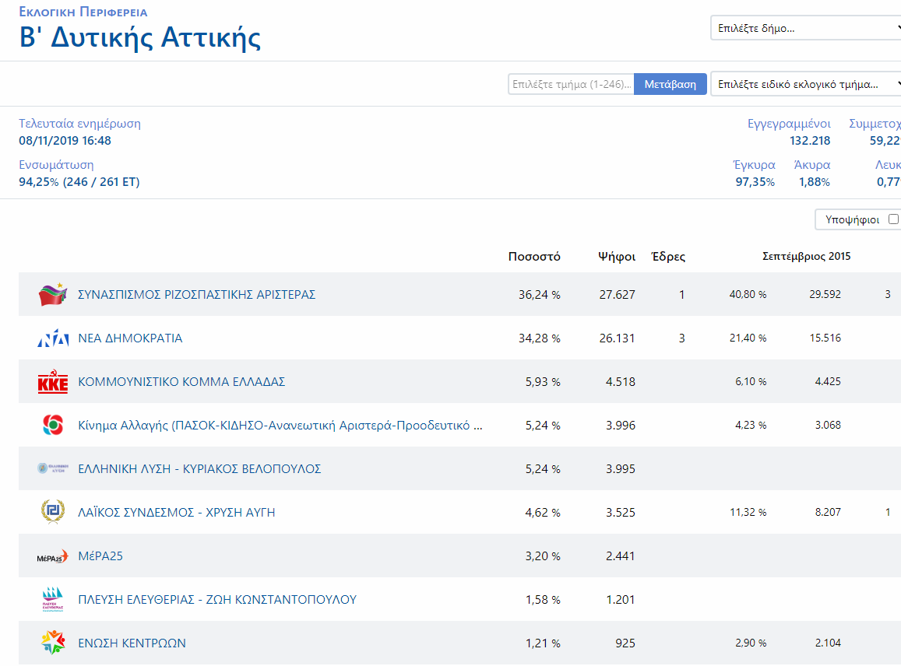Click the Chrysi Avgi vote count 3.525
Viewport: 901px width, 666px height.
point(621,512)
